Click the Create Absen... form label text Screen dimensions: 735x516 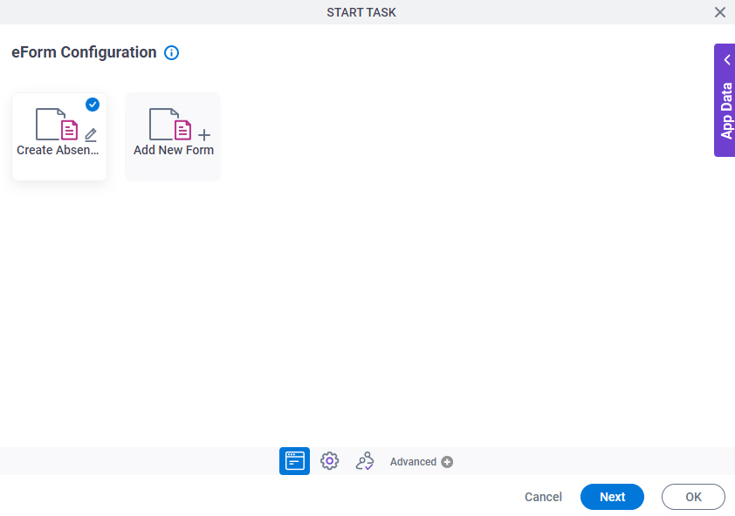pos(58,150)
